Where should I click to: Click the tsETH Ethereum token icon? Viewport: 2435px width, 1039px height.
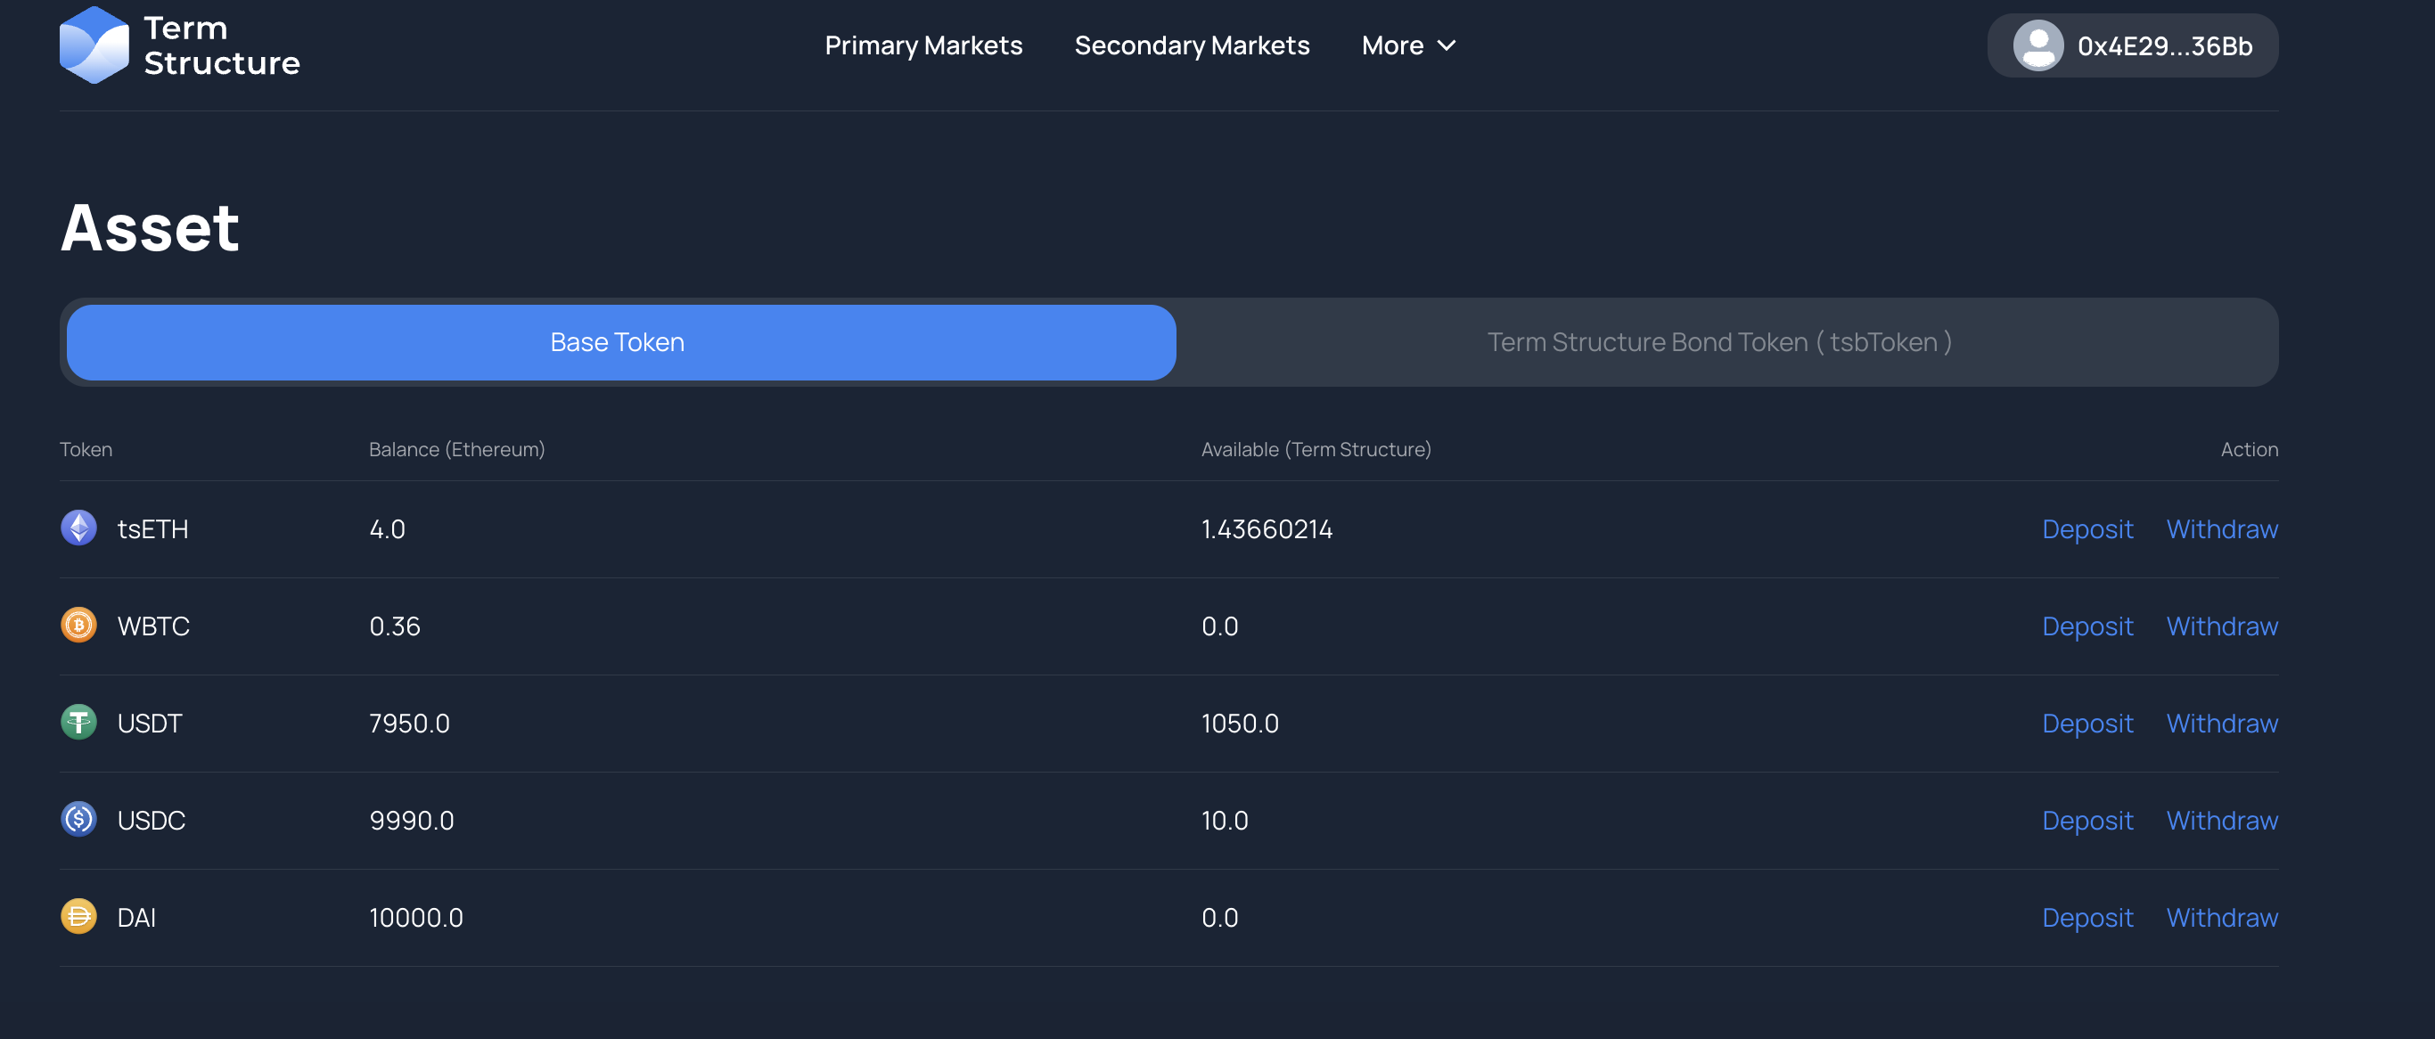pyautogui.click(x=78, y=528)
